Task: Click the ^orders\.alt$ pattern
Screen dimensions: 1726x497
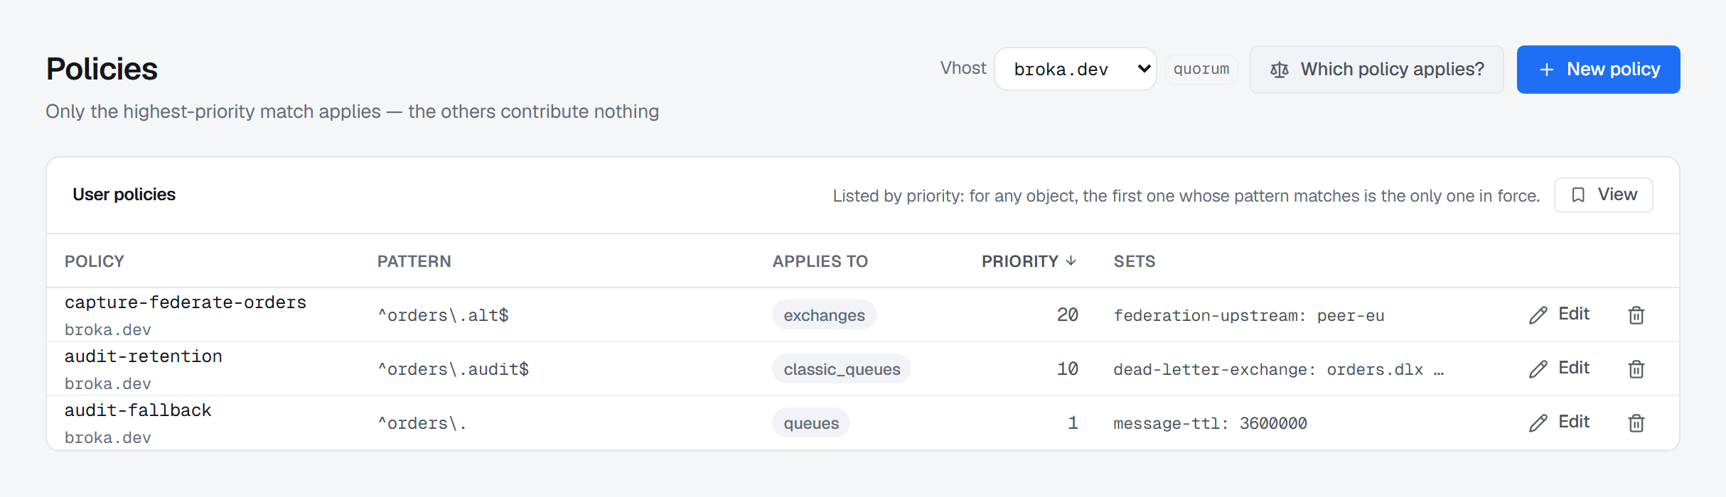Action: tap(444, 315)
